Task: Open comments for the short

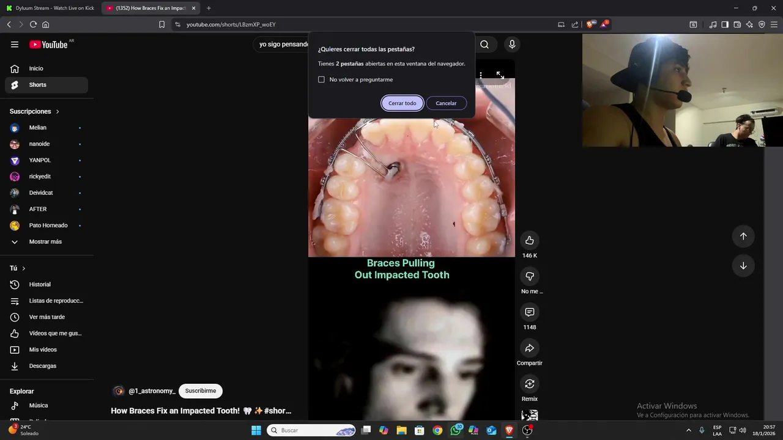Action: (x=530, y=312)
